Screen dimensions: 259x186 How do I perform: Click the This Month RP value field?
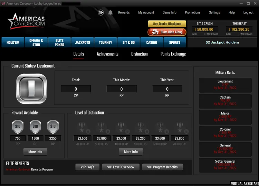(122, 89)
